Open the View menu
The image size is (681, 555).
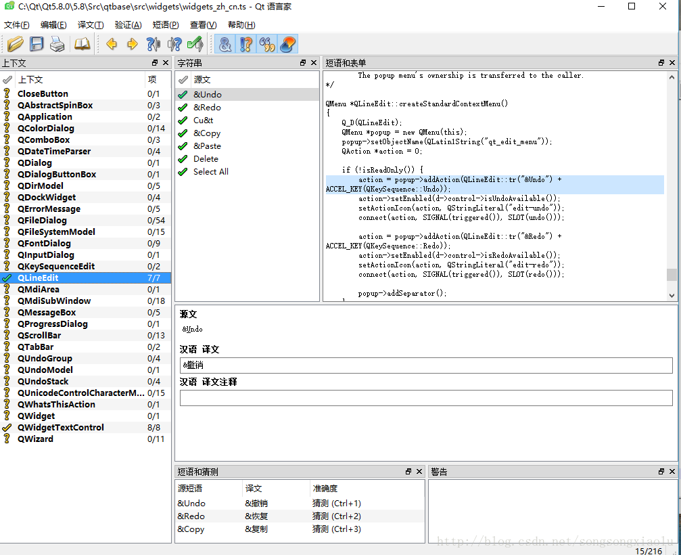tap(203, 25)
